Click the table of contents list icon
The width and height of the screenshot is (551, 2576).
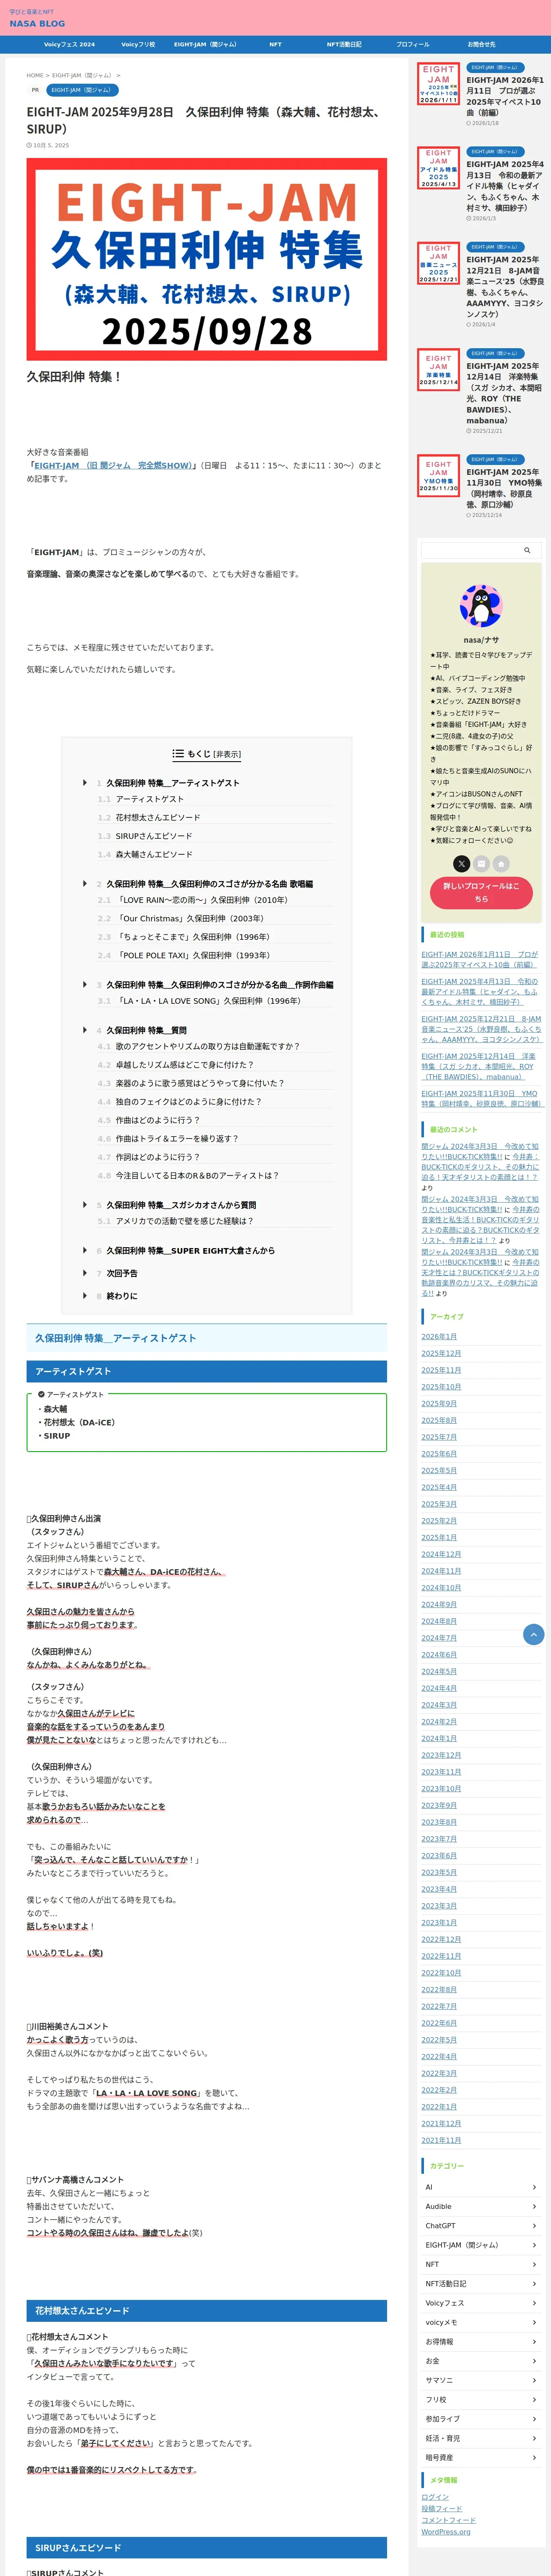pyautogui.click(x=178, y=754)
